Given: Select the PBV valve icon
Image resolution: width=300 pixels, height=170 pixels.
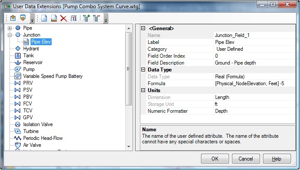Looking at the screenshot, I should [x=18, y=97].
